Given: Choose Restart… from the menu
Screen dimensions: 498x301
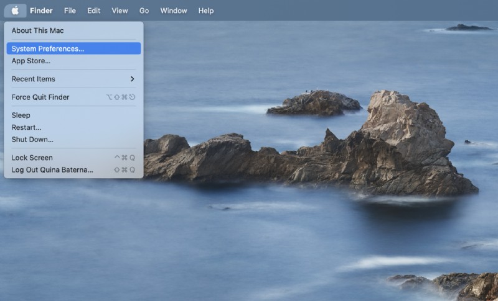Looking at the screenshot, I should 73,127.
